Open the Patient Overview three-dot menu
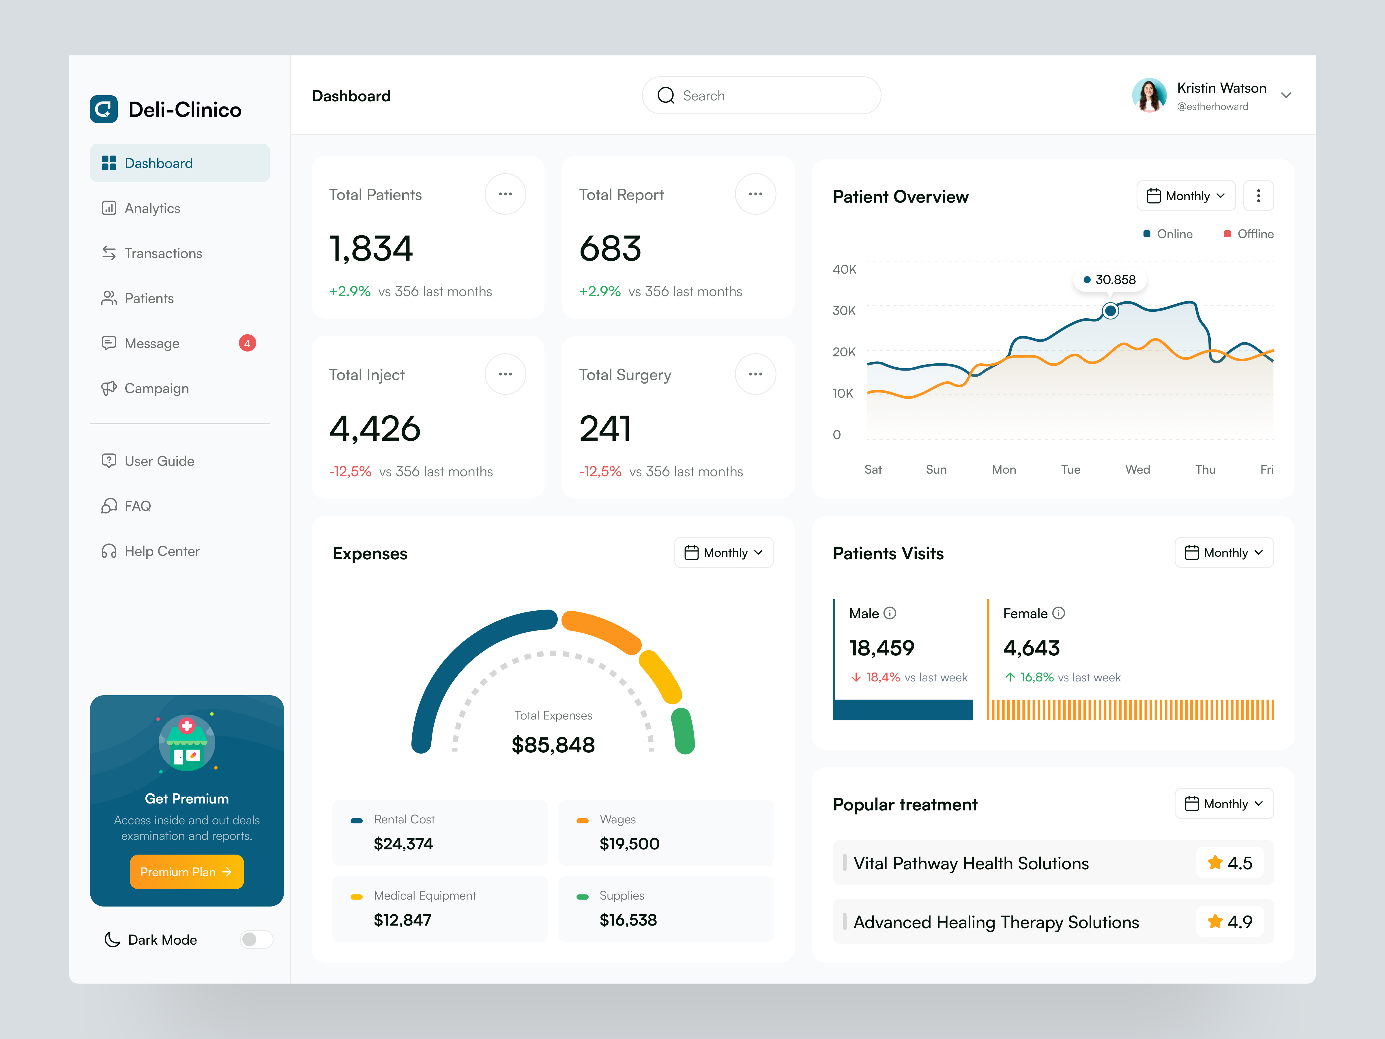The width and height of the screenshot is (1385, 1039). click(x=1259, y=195)
